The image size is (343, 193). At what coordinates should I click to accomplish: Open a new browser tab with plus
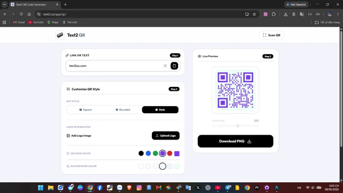(x=65, y=5)
